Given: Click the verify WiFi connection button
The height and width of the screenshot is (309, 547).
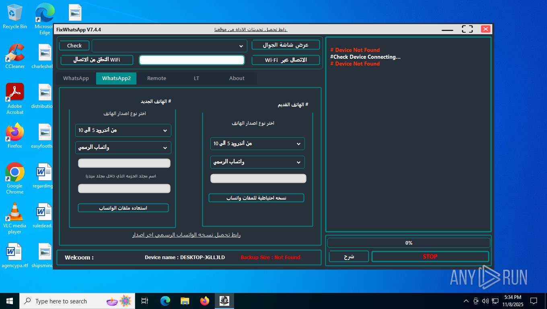Looking at the screenshot, I should click(97, 60).
